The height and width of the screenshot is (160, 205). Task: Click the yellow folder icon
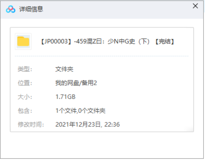click(x=23, y=42)
